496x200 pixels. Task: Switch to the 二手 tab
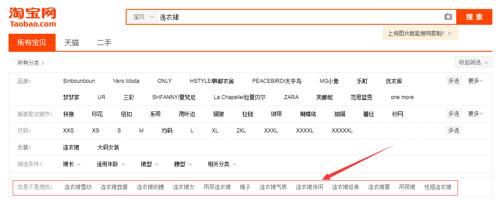(104, 43)
